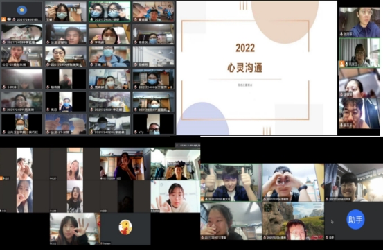Select the participant giving two thumbs up

231,182
